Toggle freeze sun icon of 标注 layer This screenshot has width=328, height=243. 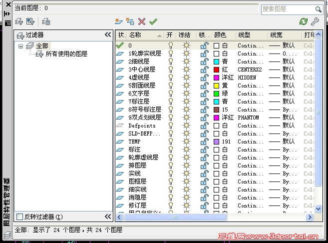click(186, 149)
